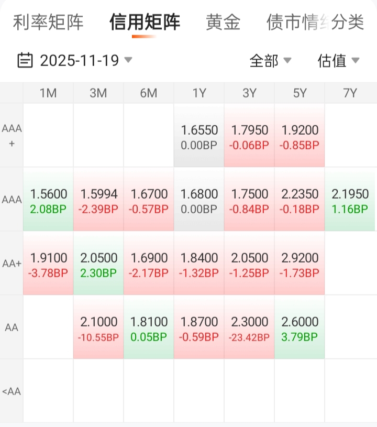Click the calendar icon beside the date

pyautogui.click(x=25, y=61)
